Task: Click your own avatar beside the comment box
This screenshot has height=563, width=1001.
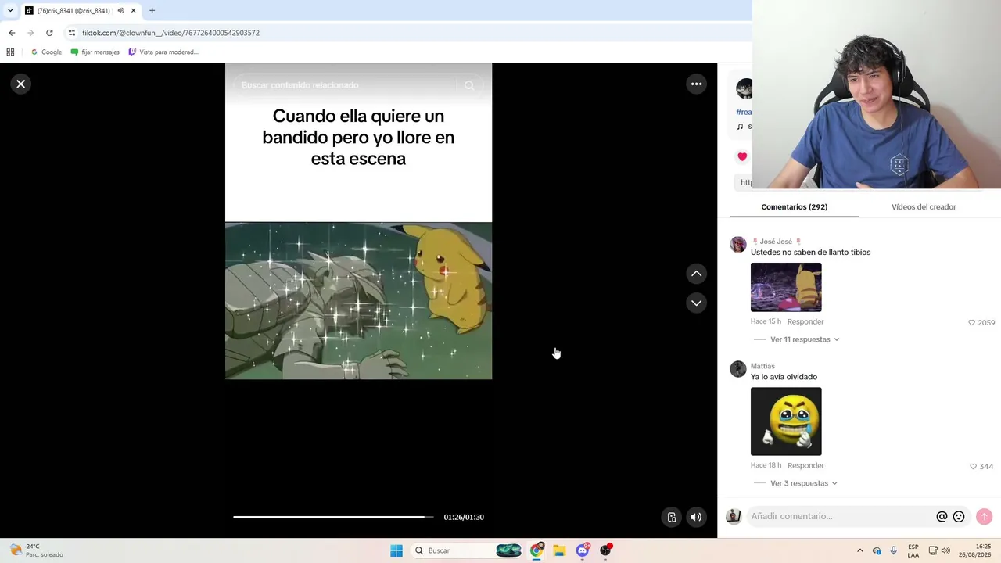Action: pos(734,516)
